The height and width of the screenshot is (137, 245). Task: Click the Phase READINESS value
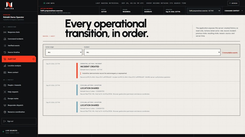pos(126,12)
